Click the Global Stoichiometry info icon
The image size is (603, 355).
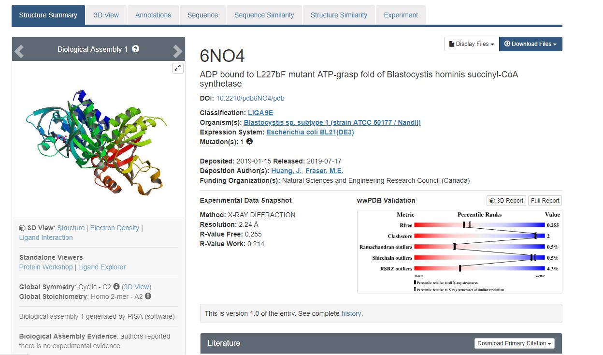(148, 296)
